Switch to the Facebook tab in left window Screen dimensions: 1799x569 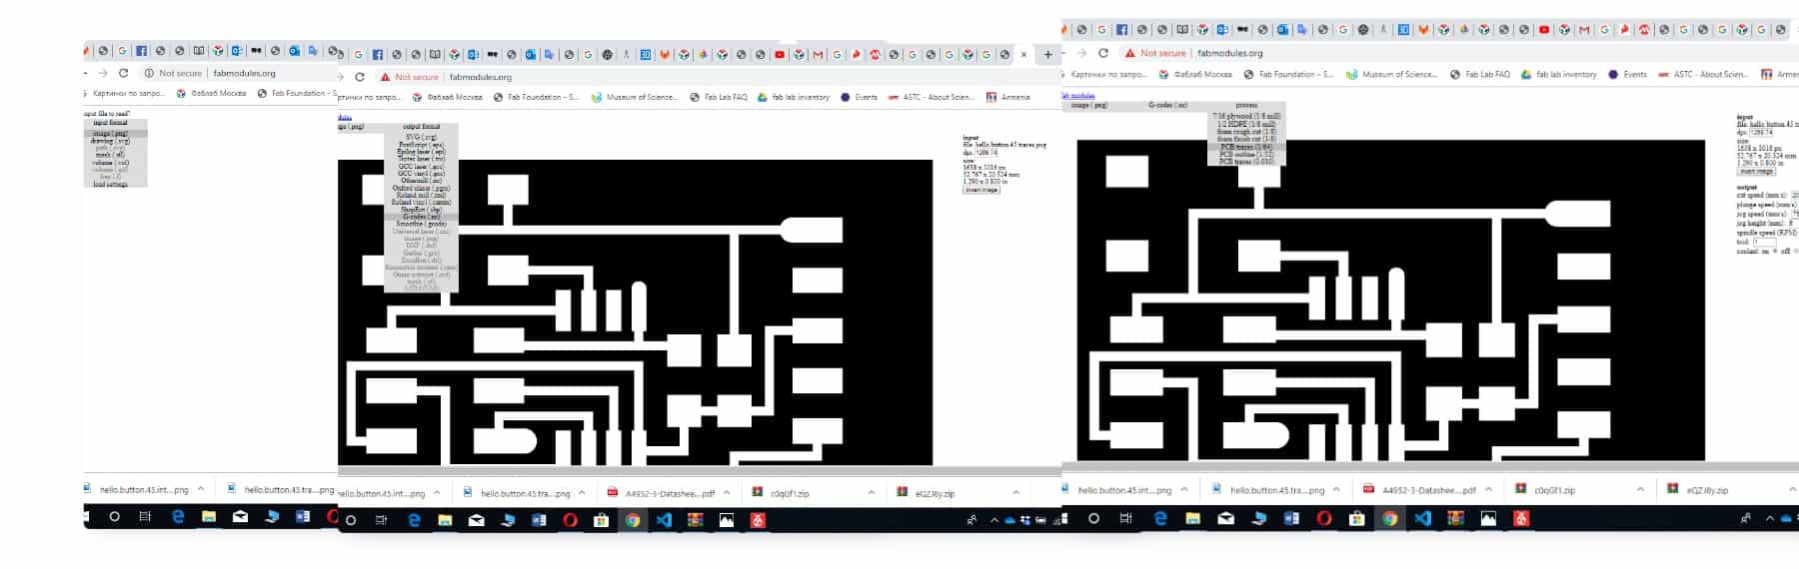click(x=141, y=51)
